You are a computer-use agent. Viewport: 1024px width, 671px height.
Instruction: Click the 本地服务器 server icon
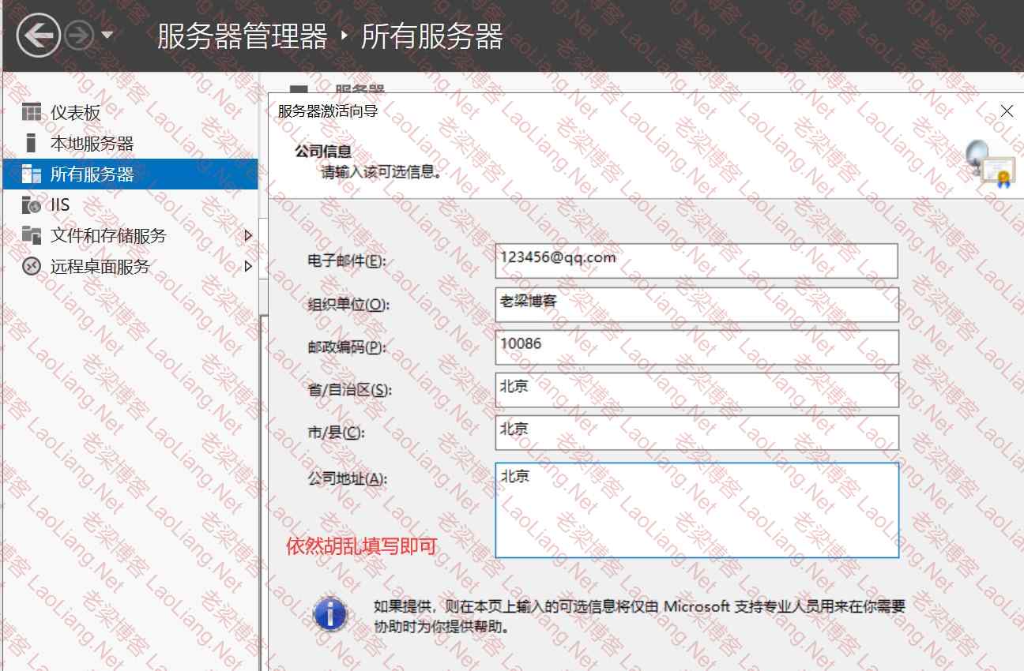[32, 143]
